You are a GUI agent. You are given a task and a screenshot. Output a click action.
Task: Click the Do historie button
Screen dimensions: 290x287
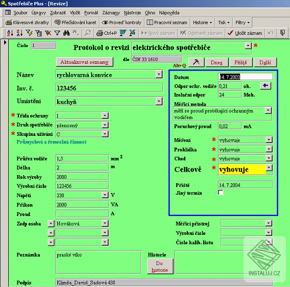pos(160,267)
